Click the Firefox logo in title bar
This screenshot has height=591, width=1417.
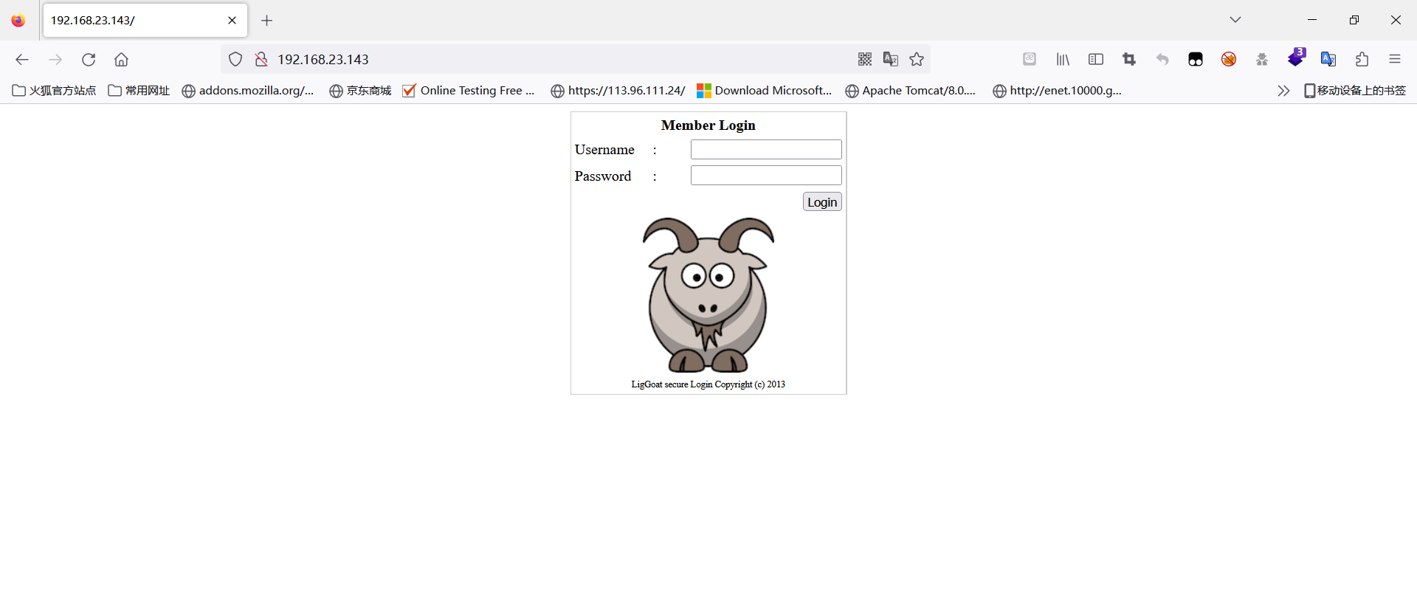click(18, 21)
